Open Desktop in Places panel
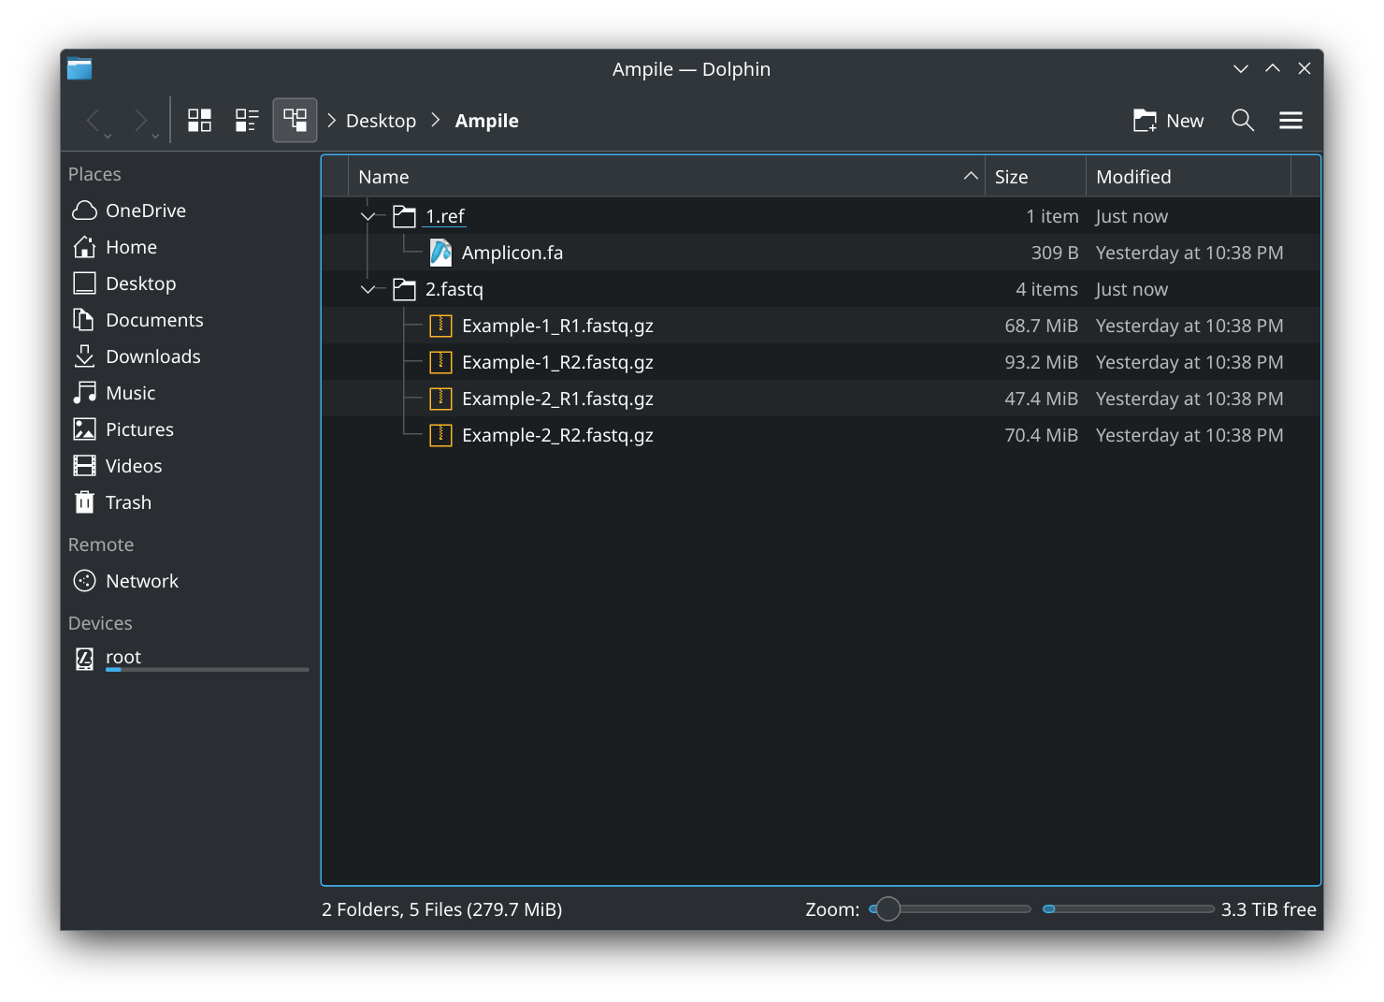1384x1002 pixels. tap(189, 283)
